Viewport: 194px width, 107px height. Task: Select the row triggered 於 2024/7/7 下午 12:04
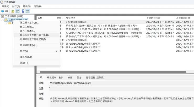[115, 37]
